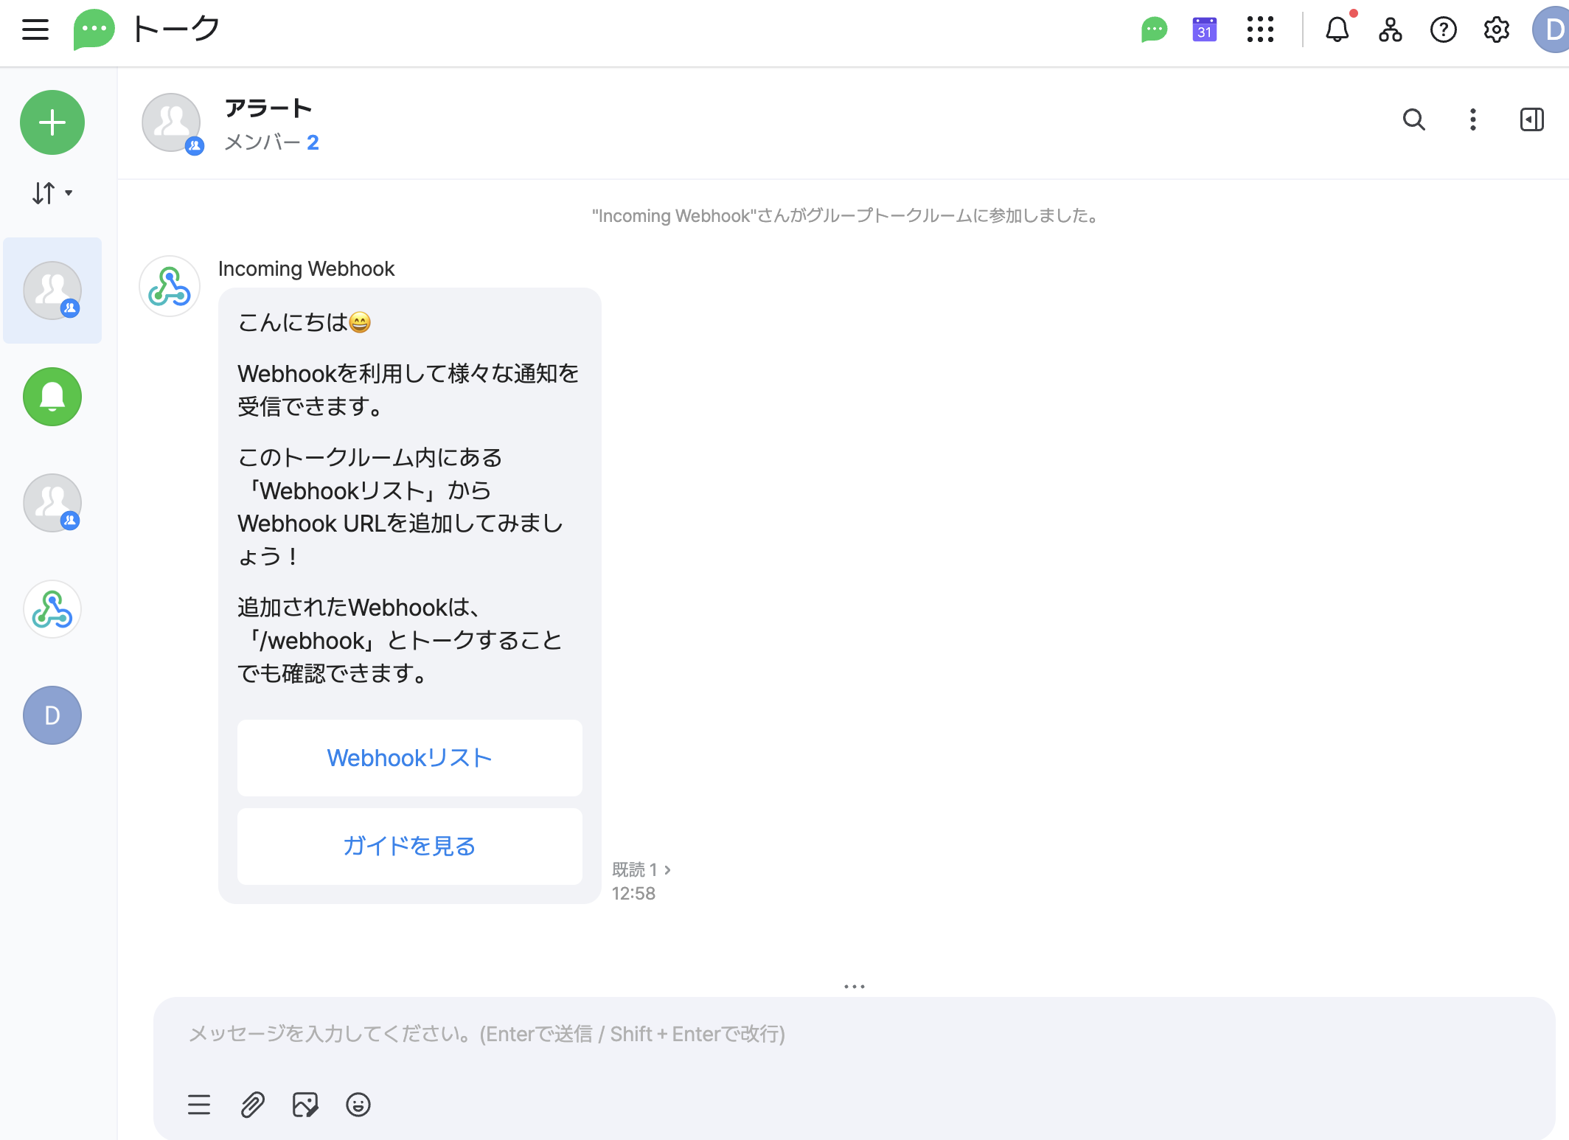Open the sort order dropdown
This screenshot has height=1140, width=1569.
pyautogui.click(x=52, y=193)
